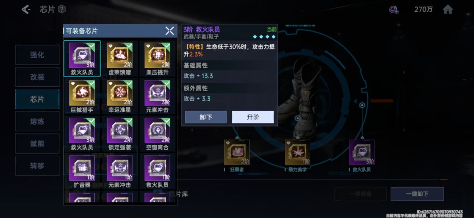Image resolution: width=474 pixels, height=218 pixels.
Task: Open the 芯片 help question mark
Action: (x=62, y=10)
